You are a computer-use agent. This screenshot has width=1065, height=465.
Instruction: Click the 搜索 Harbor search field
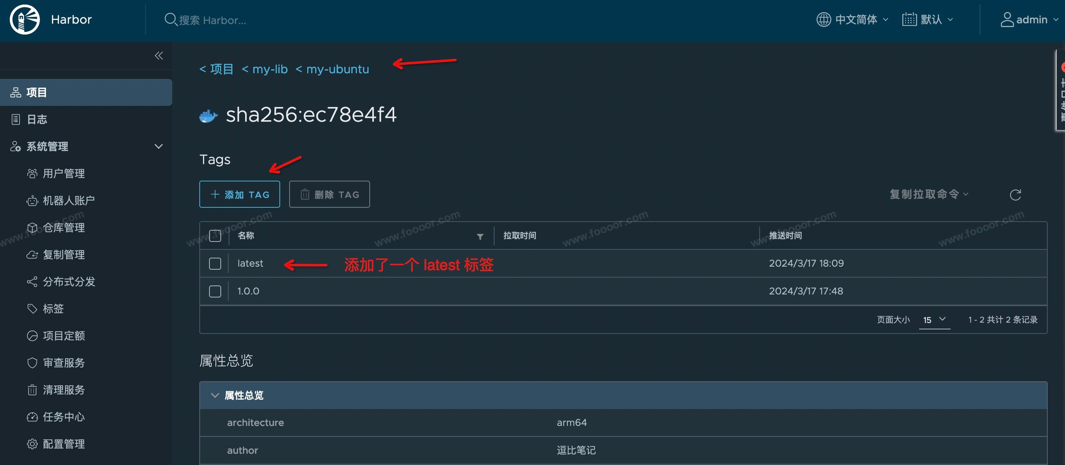coord(212,20)
